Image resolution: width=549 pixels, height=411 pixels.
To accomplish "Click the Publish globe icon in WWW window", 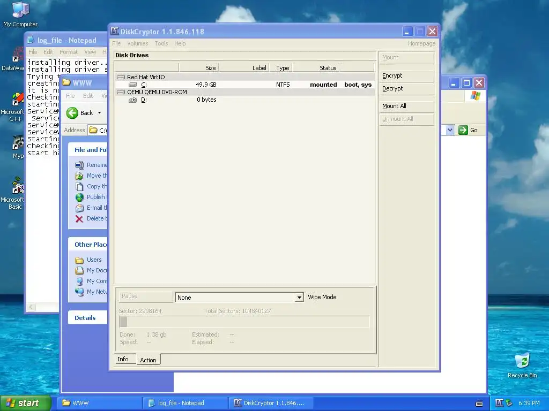I will [x=79, y=197].
